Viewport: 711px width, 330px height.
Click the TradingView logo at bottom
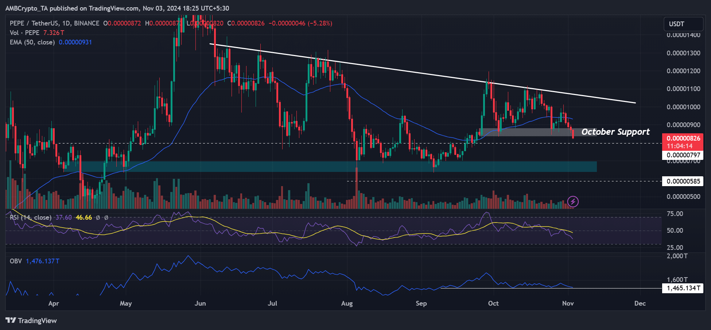pyautogui.click(x=31, y=321)
